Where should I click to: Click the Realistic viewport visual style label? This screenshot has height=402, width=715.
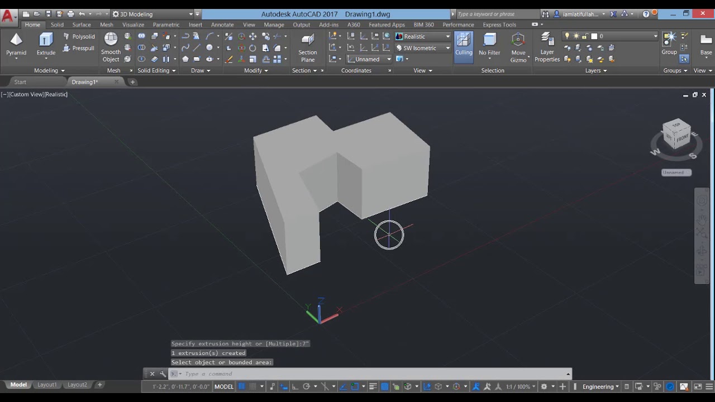(x=56, y=94)
